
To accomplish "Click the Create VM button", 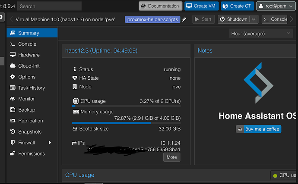I will [201, 6].
